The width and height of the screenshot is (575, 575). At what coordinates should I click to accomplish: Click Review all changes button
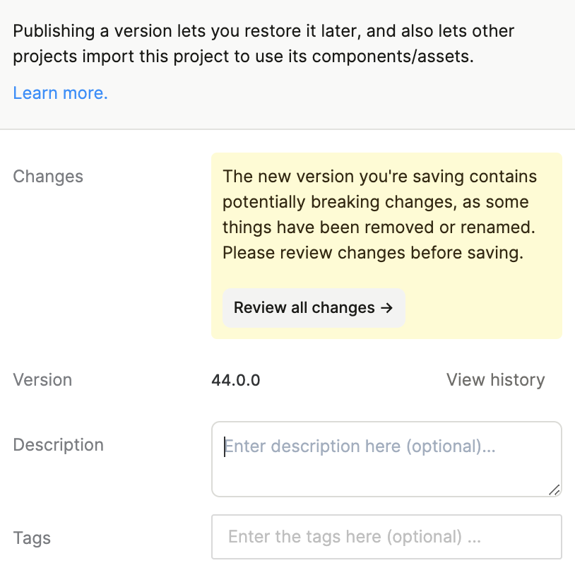pyautogui.click(x=313, y=308)
